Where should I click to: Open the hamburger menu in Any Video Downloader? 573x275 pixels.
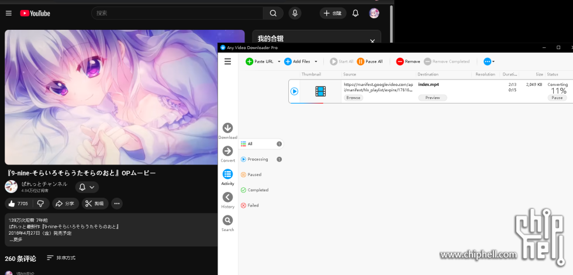coord(227,61)
